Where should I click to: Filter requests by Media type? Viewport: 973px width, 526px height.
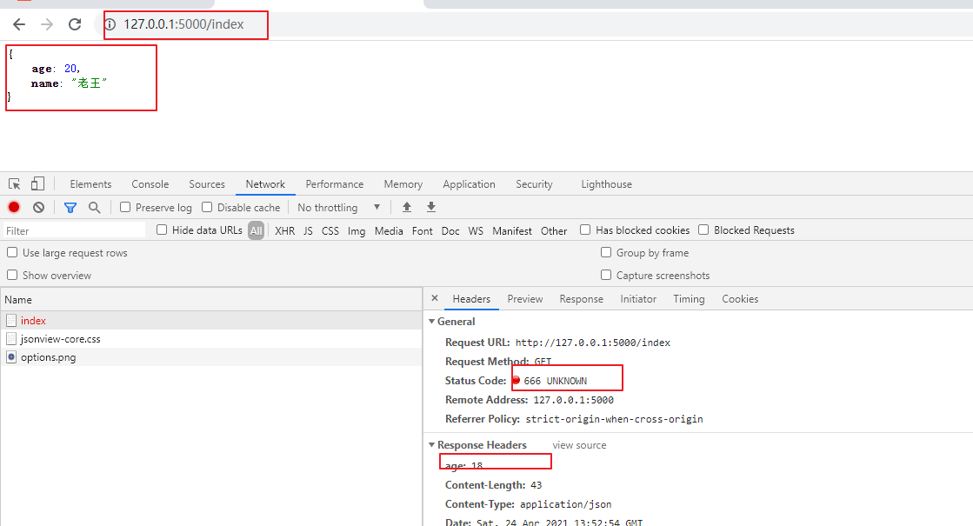389,230
